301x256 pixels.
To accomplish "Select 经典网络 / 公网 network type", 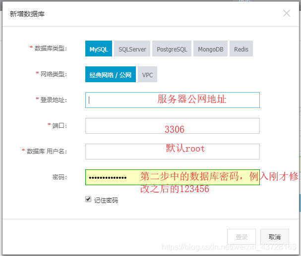I will (x=111, y=74).
